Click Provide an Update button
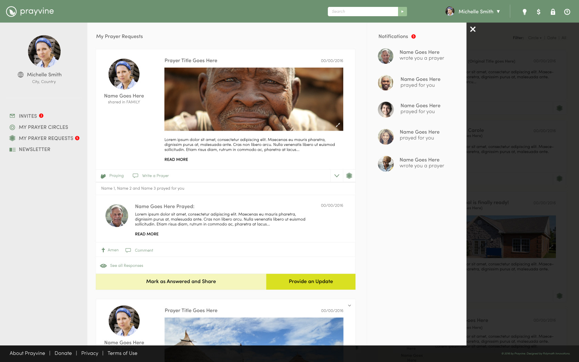The height and width of the screenshot is (362, 579). coord(311,282)
